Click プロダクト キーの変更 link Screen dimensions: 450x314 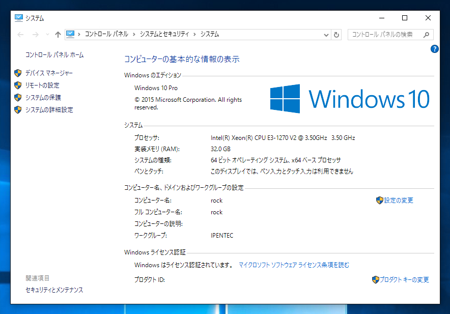tap(404, 279)
